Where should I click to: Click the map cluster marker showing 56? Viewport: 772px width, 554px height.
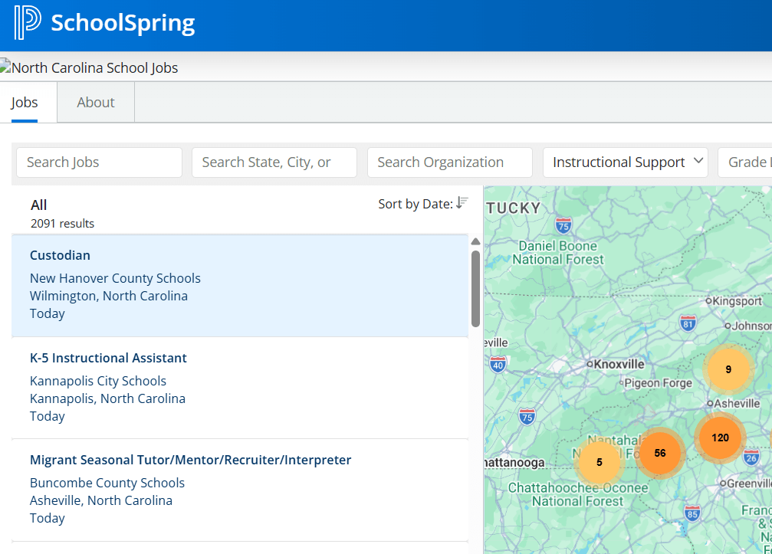click(659, 453)
